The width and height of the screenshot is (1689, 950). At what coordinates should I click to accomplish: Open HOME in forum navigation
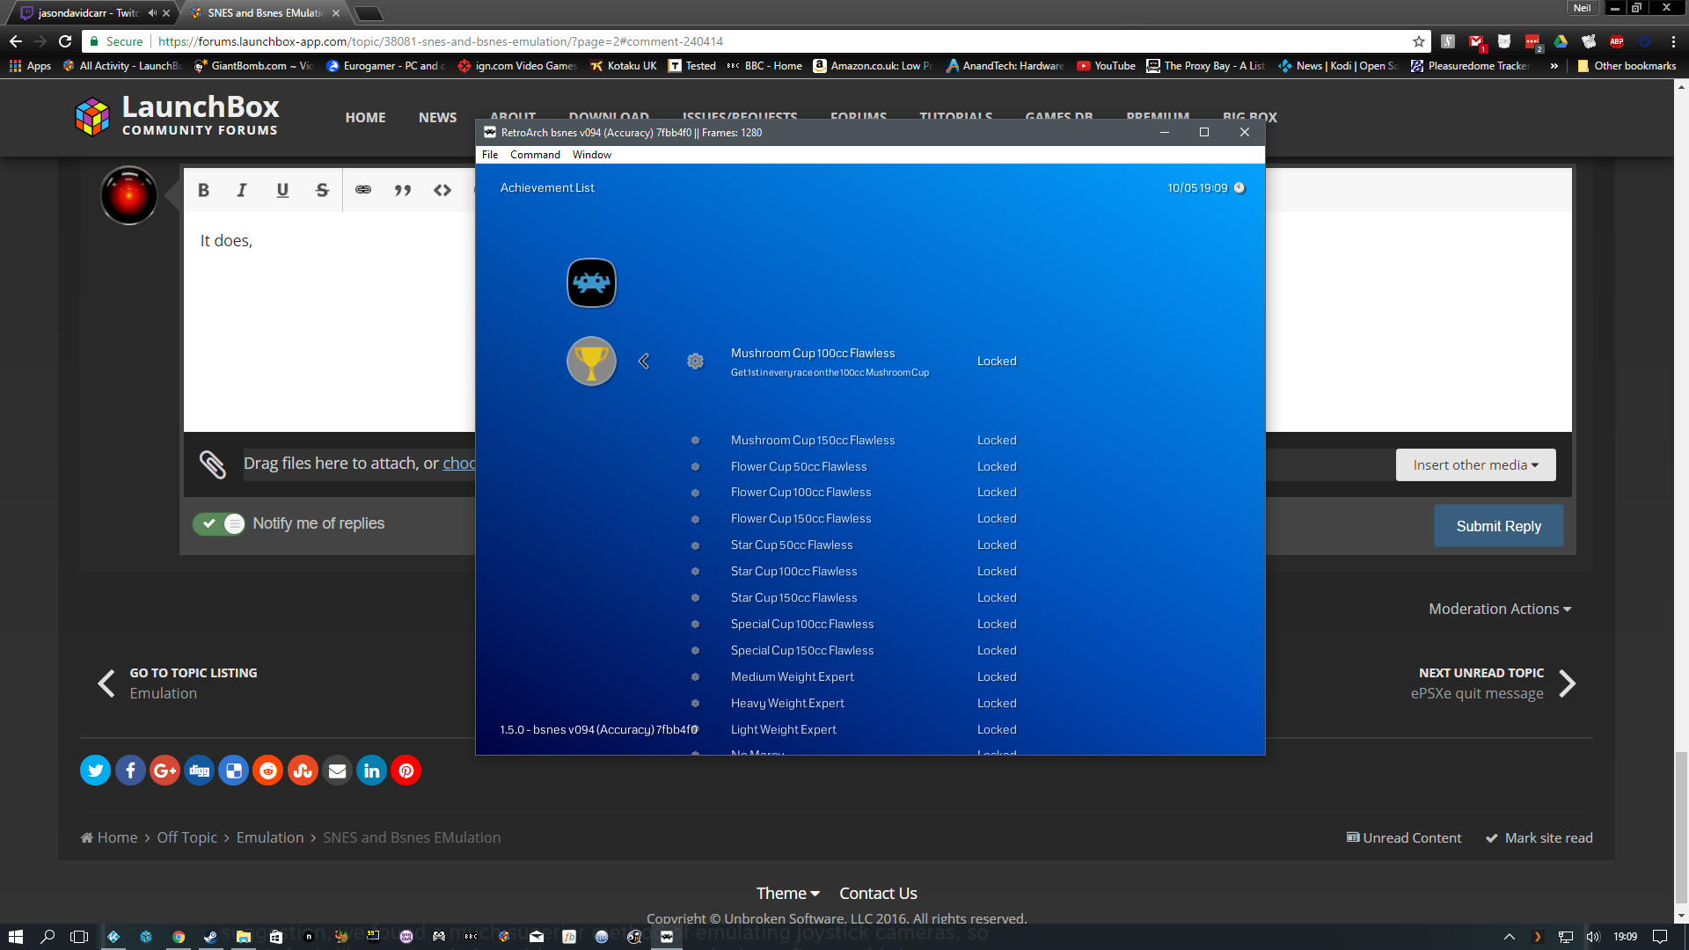click(x=365, y=117)
